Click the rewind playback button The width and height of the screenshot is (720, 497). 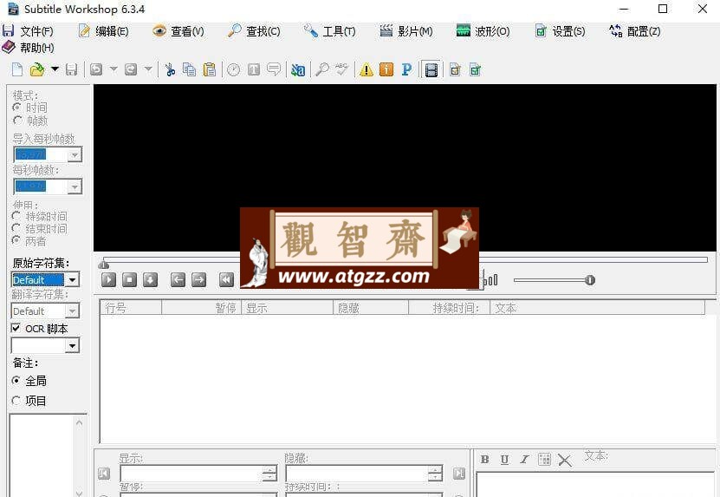[x=226, y=279]
